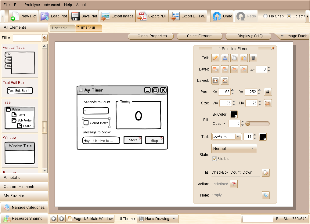Screen dimensions: 310x224
Task: Click the Cut scissors icon in Edit row
Action: click(225, 58)
